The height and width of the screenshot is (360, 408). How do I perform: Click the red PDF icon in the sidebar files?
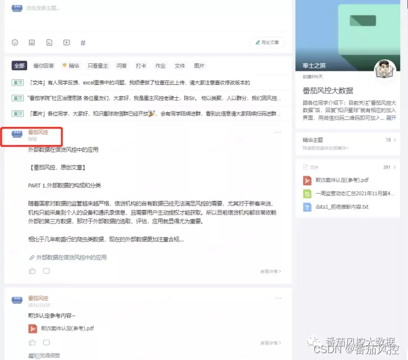(x=307, y=181)
